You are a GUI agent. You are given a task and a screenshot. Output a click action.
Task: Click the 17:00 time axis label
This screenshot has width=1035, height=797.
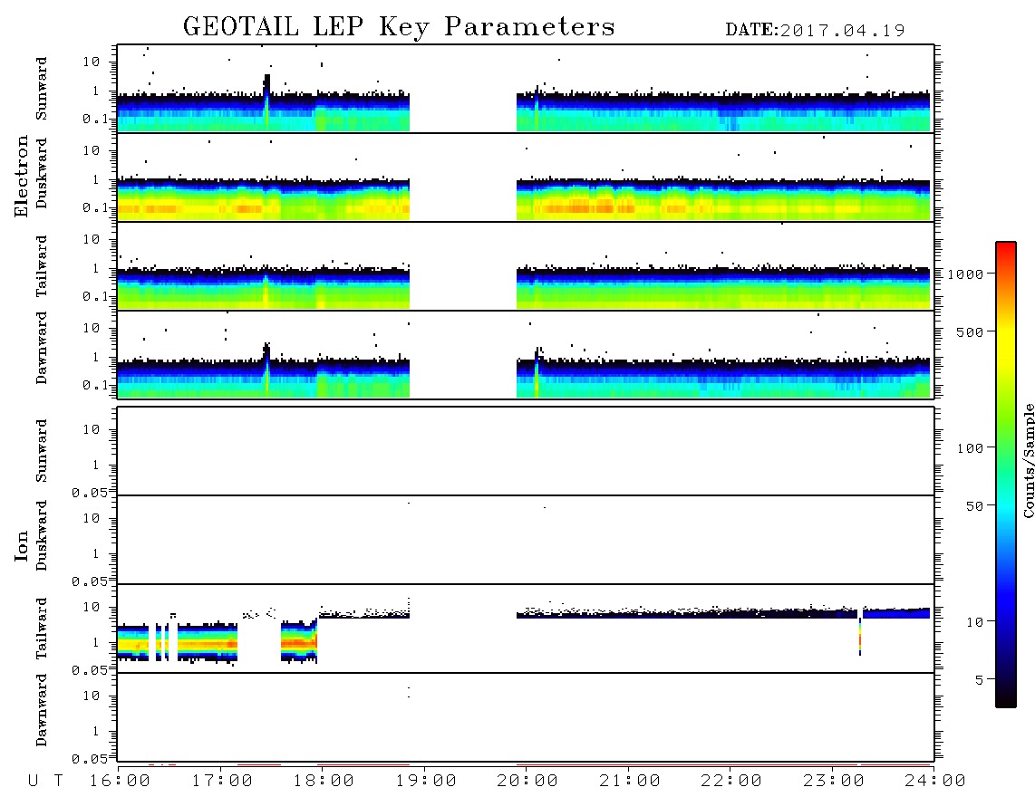[x=222, y=782]
